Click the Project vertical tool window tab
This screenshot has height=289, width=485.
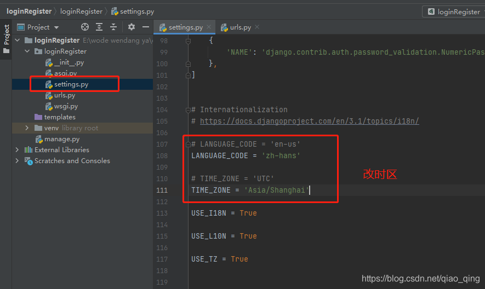click(7, 34)
